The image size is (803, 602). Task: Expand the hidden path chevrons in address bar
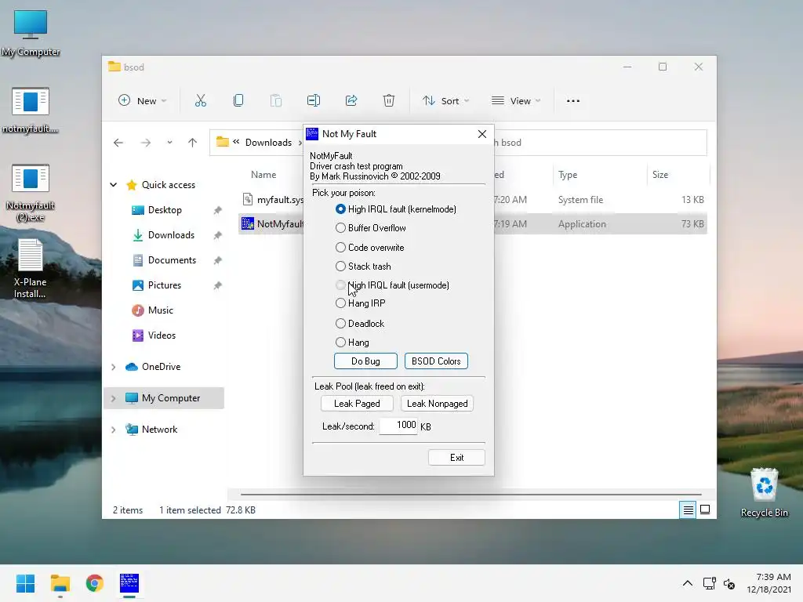(x=236, y=142)
